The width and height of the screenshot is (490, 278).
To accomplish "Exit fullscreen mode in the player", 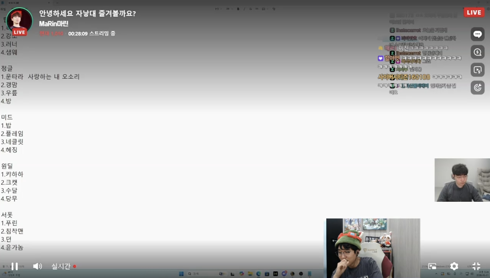I will 476,266.
